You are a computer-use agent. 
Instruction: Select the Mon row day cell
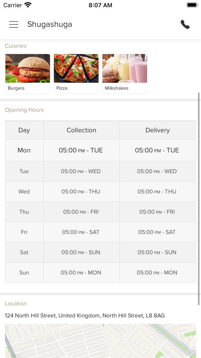tap(24, 150)
